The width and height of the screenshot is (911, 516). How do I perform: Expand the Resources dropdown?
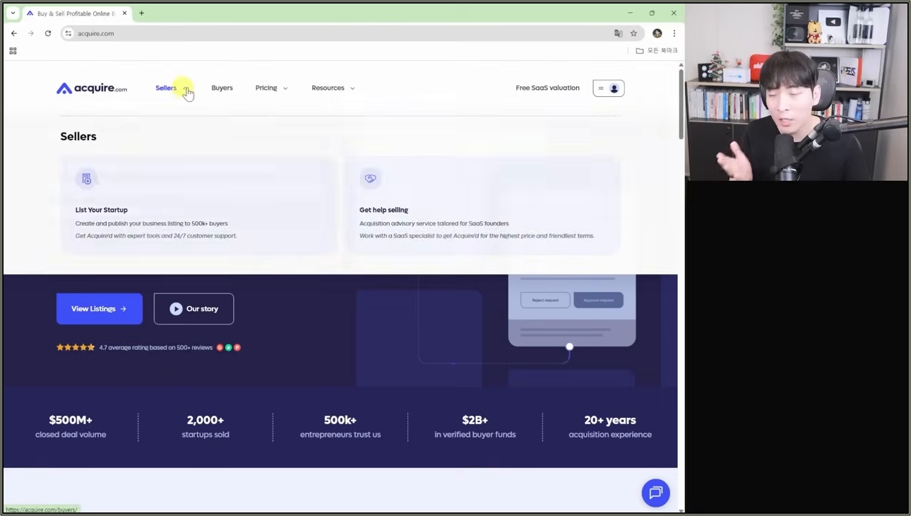[333, 88]
